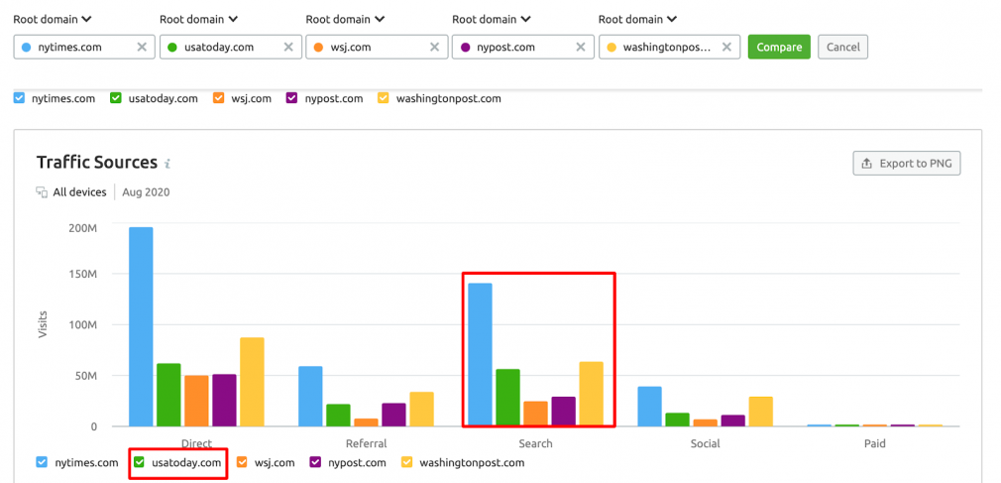
Task: Select the yellow washingtonpost.com Search bar
Action: tap(591, 394)
